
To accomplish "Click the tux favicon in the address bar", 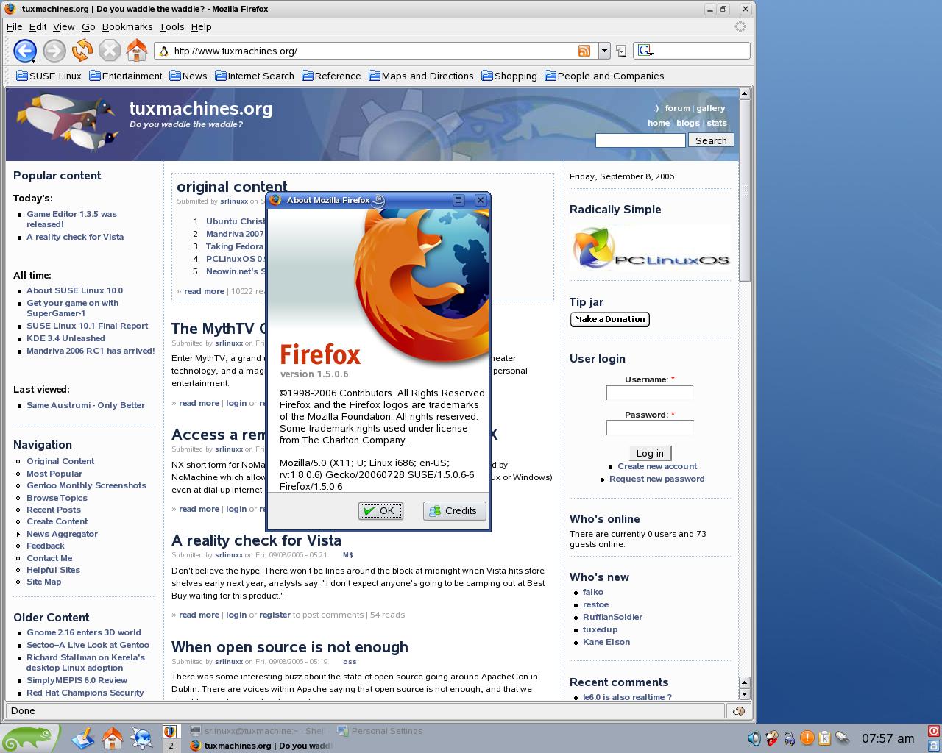I will (x=164, y=51).
